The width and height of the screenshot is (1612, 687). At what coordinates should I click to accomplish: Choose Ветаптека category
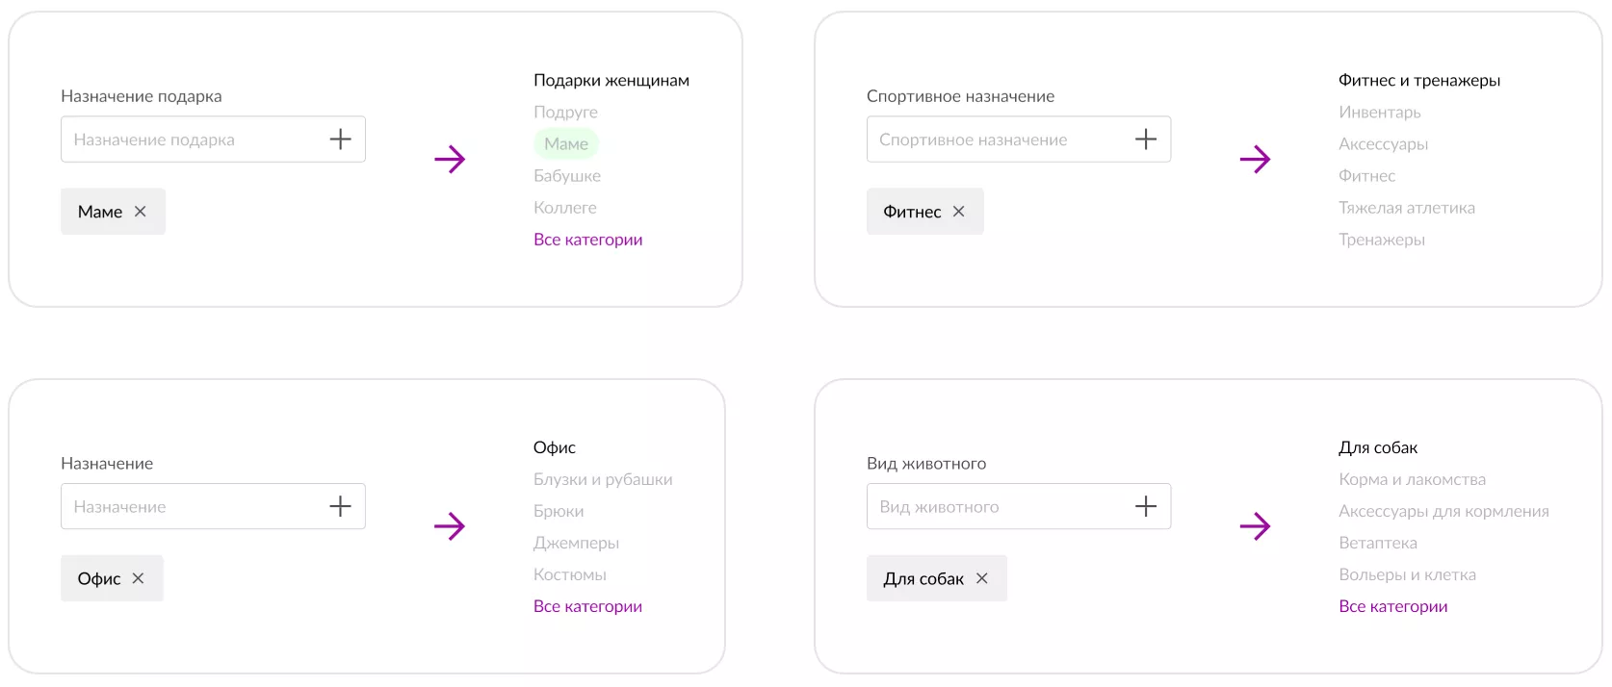[1377, 543]
